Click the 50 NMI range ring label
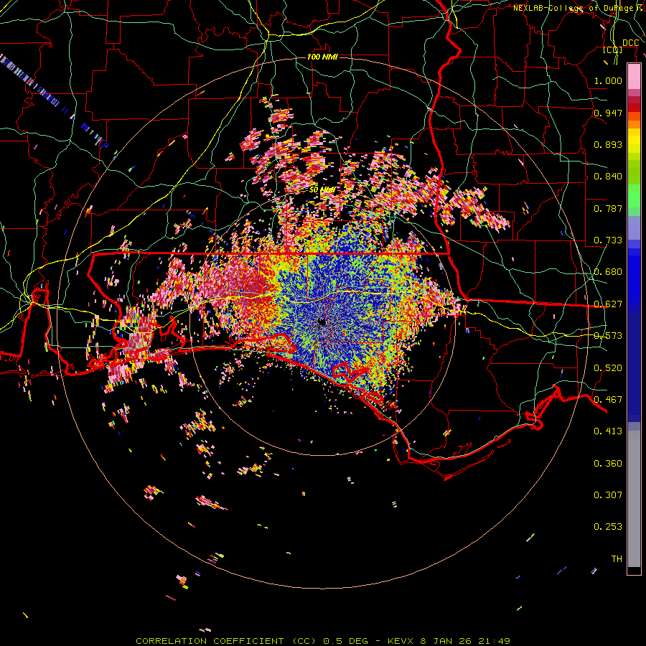646x646 pixels. click(x=322, y=190)
